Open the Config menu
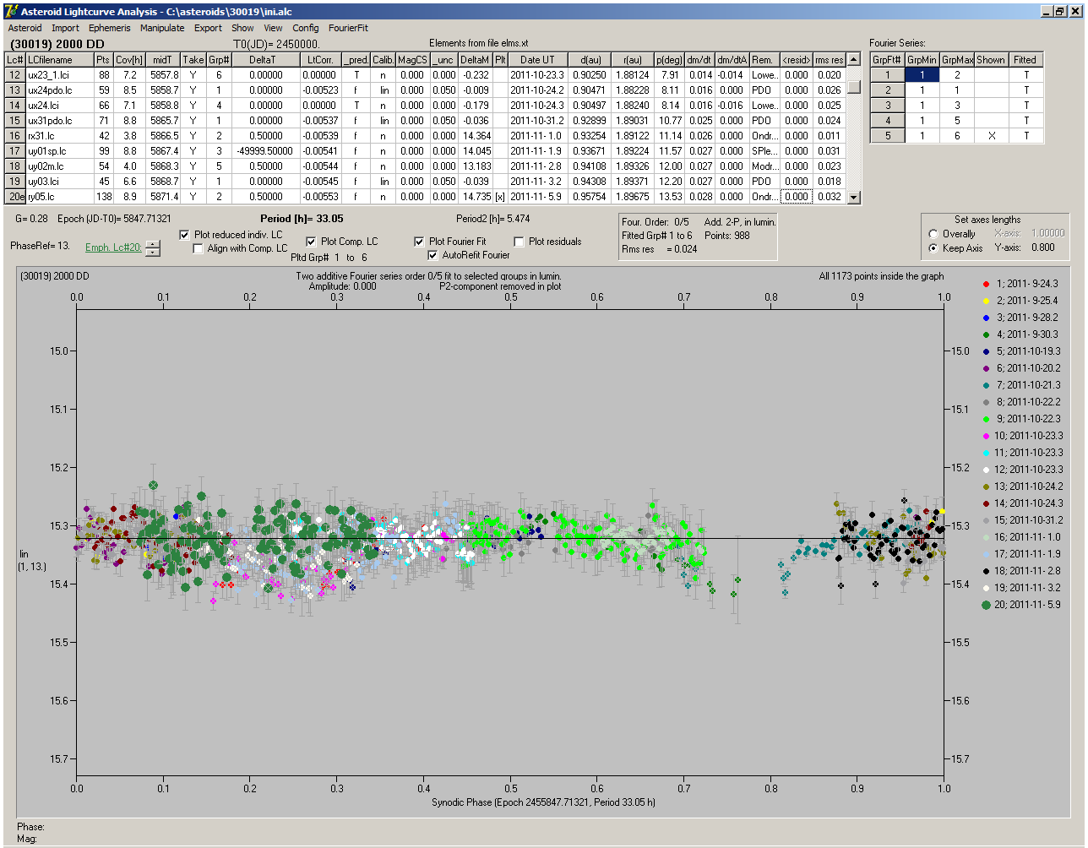The width and height of the screenshot is (1088, 848). click(x=306, y=28)
